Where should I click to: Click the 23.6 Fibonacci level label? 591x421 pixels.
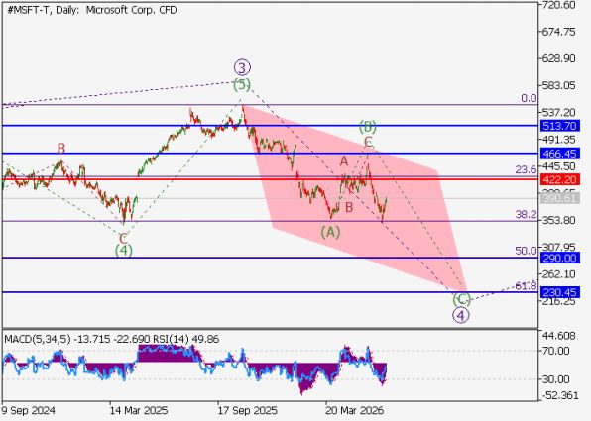click(x=526, y=169)
